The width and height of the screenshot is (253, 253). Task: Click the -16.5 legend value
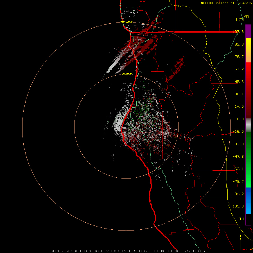238,132
